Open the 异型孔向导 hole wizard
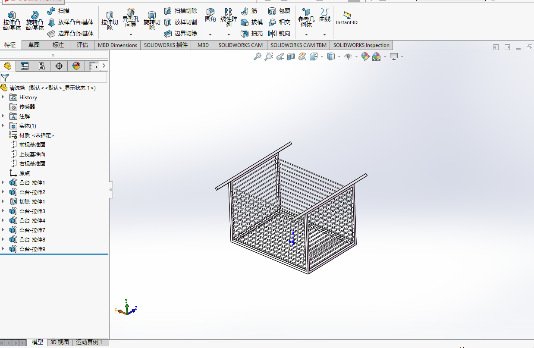534x348 pixels. pyautogui.click(x=131, y=19)
